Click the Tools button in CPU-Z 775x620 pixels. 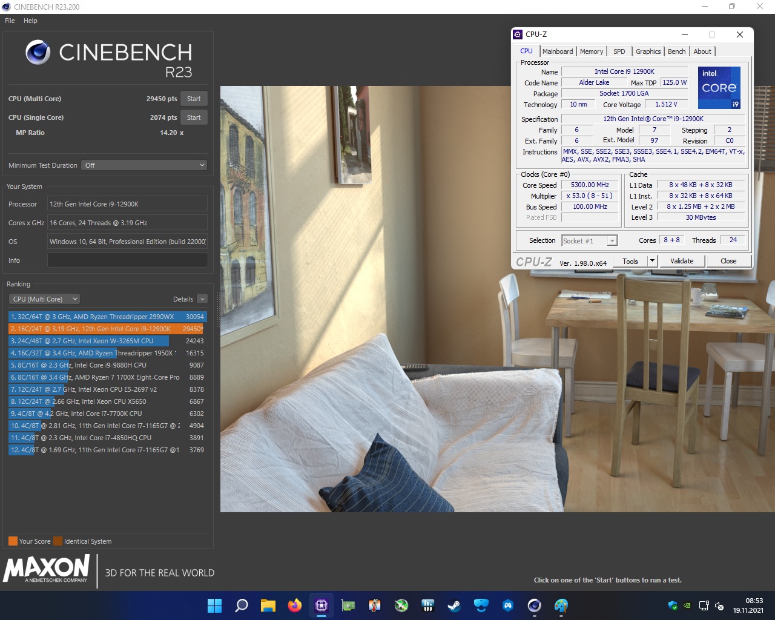[630, 261]
